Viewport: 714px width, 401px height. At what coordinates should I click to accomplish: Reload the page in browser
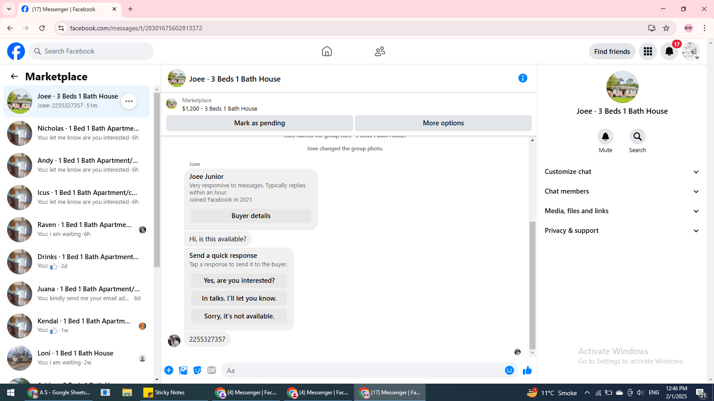click(x=42, y=28)
